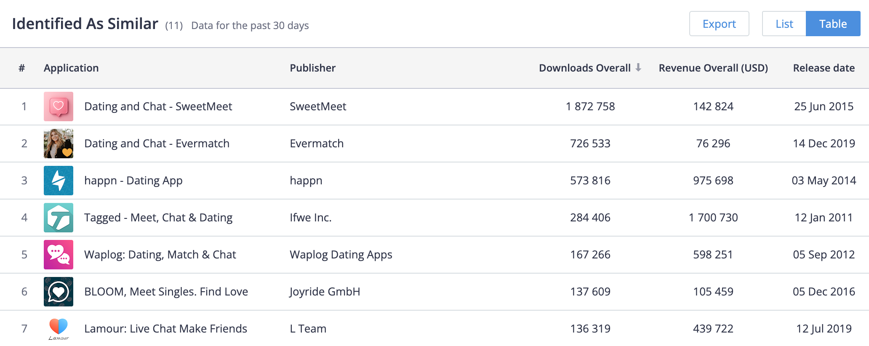Open BLOOM, Meet Singles. Find Love
Screen dimensions: 869x346
point(166,292)
